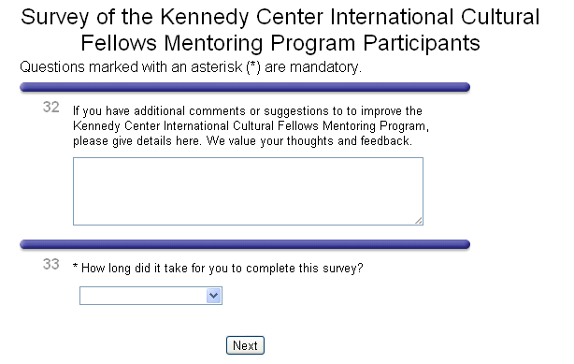Click inside the comments text area for question 32

pyautogui.click(x=248, y=191)
